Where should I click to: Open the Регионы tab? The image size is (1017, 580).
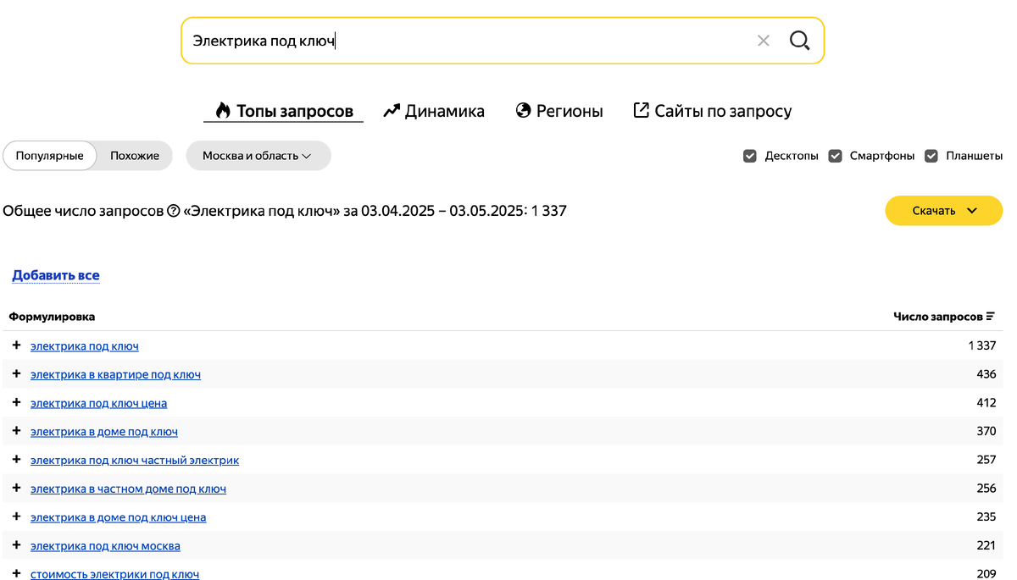(x=570, y=110)
